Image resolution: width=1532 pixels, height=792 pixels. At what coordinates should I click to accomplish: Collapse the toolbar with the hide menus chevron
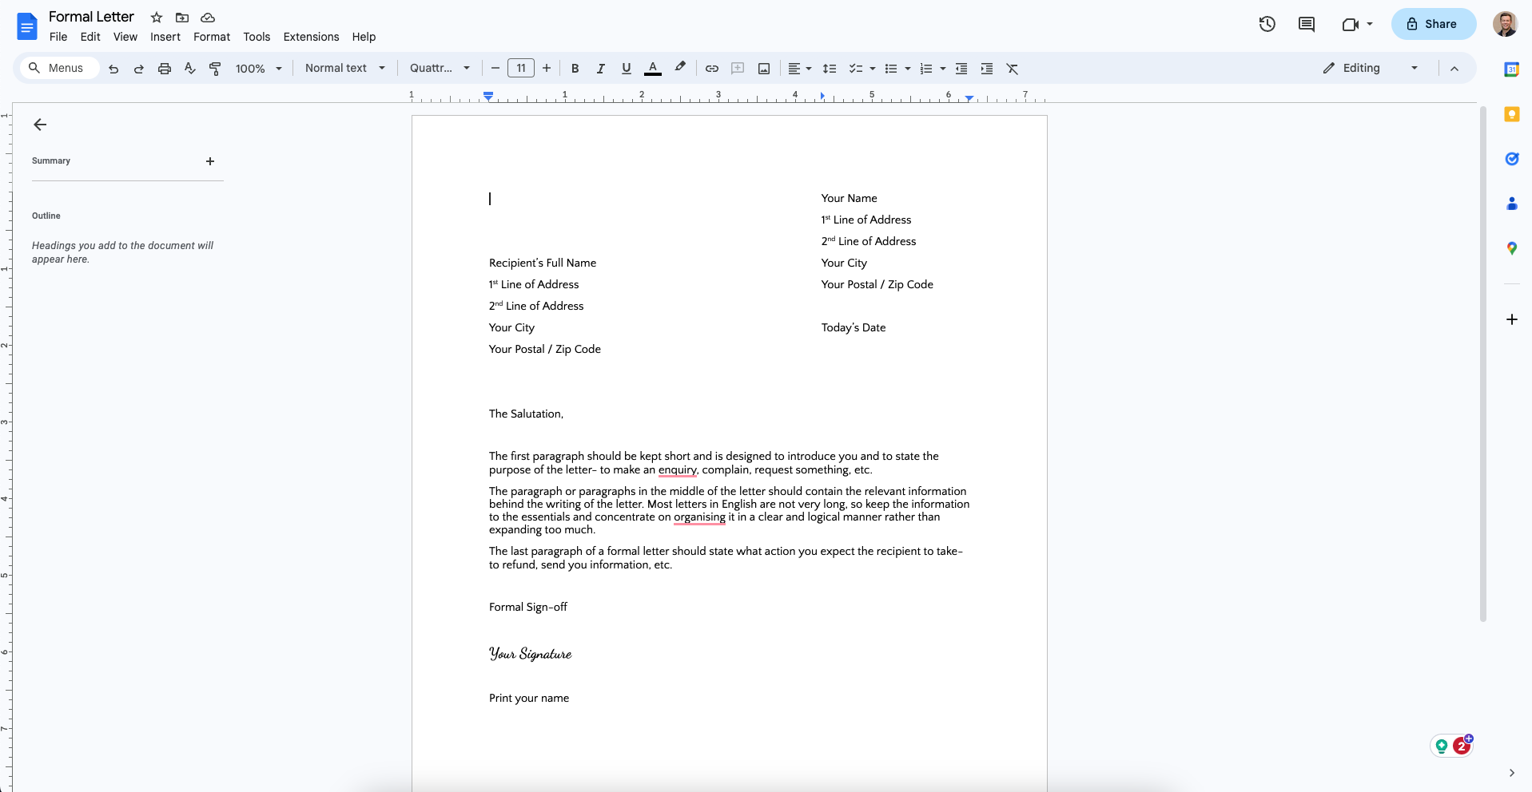[x=1455, y=68]
